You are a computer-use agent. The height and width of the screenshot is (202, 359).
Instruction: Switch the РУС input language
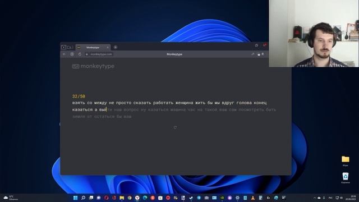point(330,198)
